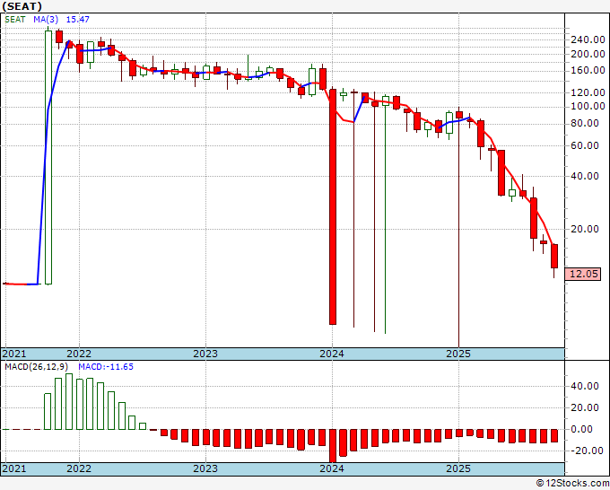Click the tallest green MACD histogram bar
This screenshot has height=490, width=610.
click(x=69, y=402)
